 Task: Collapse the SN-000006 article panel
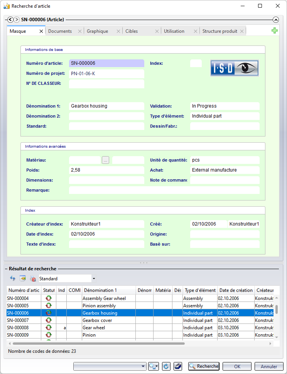pos(275,20)
